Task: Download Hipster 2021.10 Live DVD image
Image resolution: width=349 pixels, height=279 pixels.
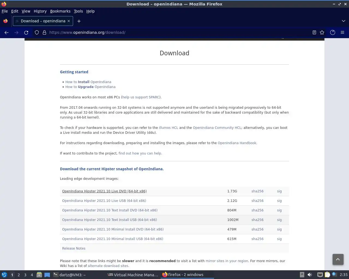Action: click(x=104, y=191)
